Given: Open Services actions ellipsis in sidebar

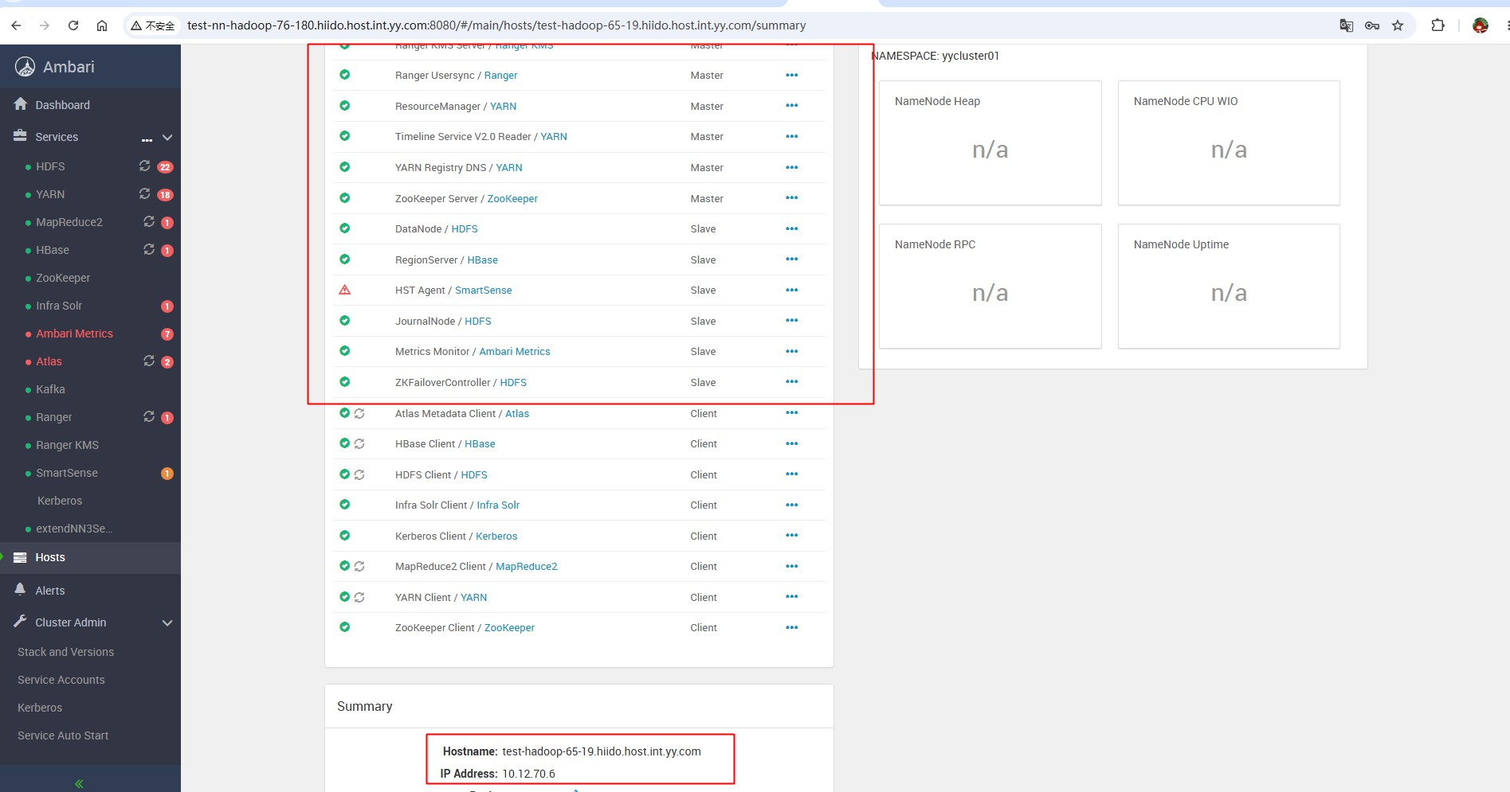Looking at the screenshot, I should click(x=147, y=139).
